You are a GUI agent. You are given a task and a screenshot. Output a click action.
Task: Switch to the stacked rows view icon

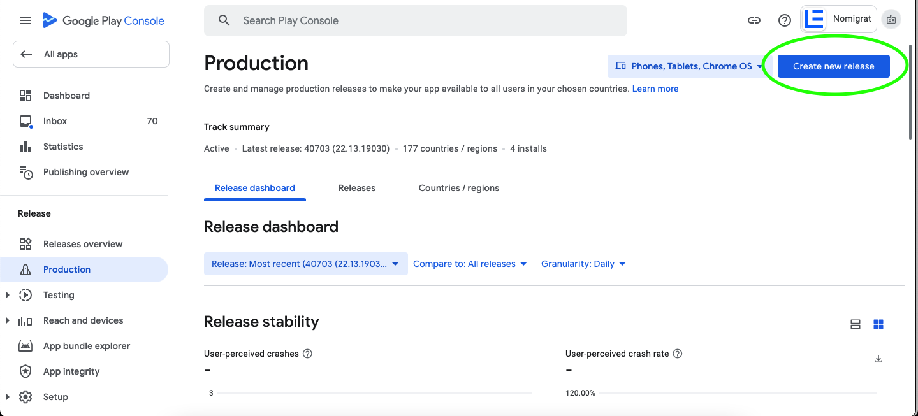[856, 325]
